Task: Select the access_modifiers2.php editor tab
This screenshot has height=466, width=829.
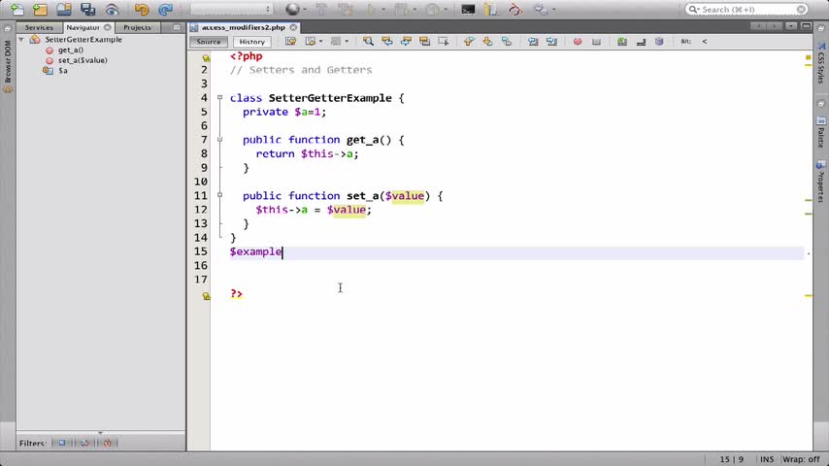Action: (x=244, y=27)
